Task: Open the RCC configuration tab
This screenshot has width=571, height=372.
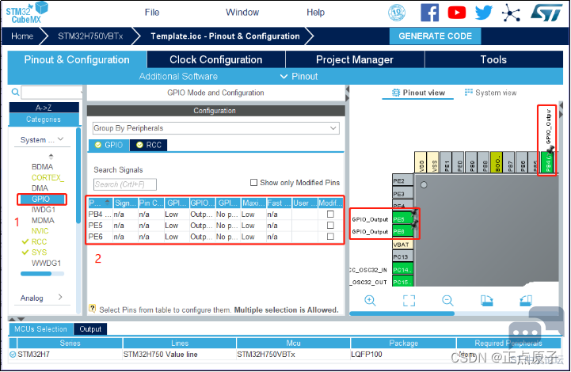Action: (149, 145)
